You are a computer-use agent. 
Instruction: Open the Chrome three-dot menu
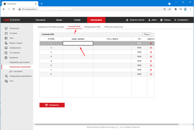click(190, 9)
